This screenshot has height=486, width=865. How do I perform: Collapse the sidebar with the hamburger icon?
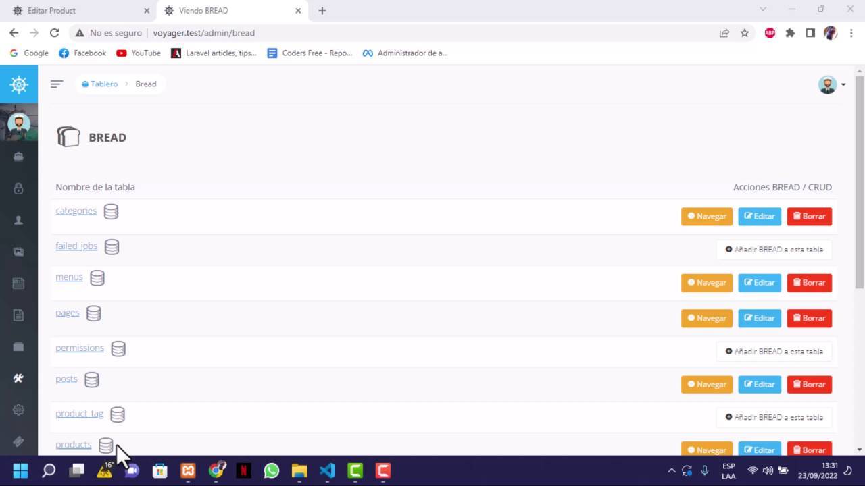point(57,84)
